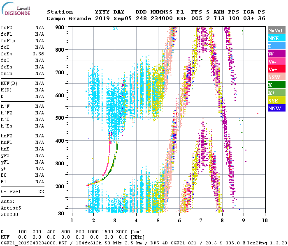The height and width of the screenshot is (246, 288).
Task: Click the day-of-year value 248
Action: tap(141, 18)
